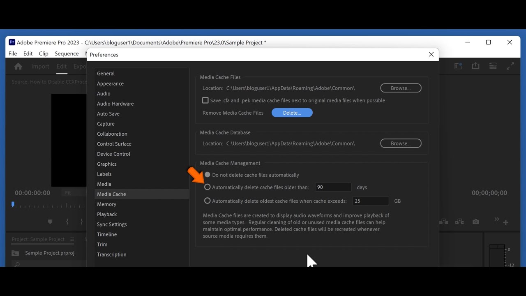Toggle full screen video arrows icon
The width and height of the screenshot is (526, 296).
[x=510, y=66]
